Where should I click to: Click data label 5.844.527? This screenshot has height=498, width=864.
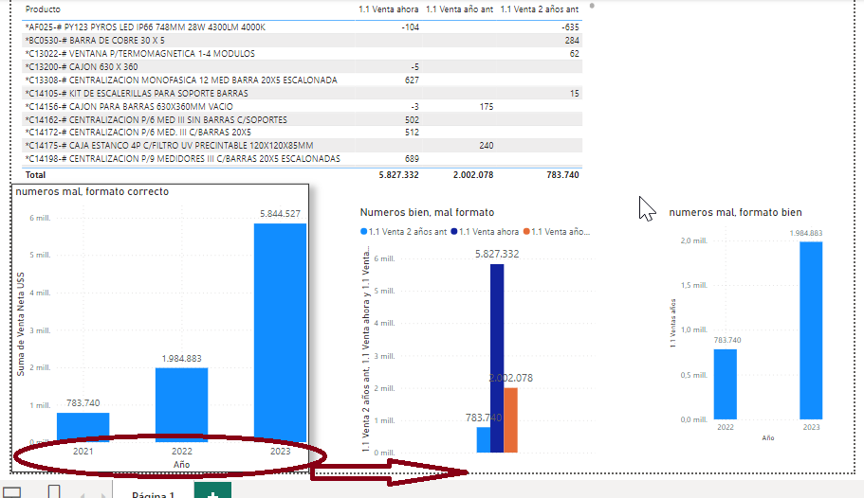pyautogui.click(x=280, y=214)
